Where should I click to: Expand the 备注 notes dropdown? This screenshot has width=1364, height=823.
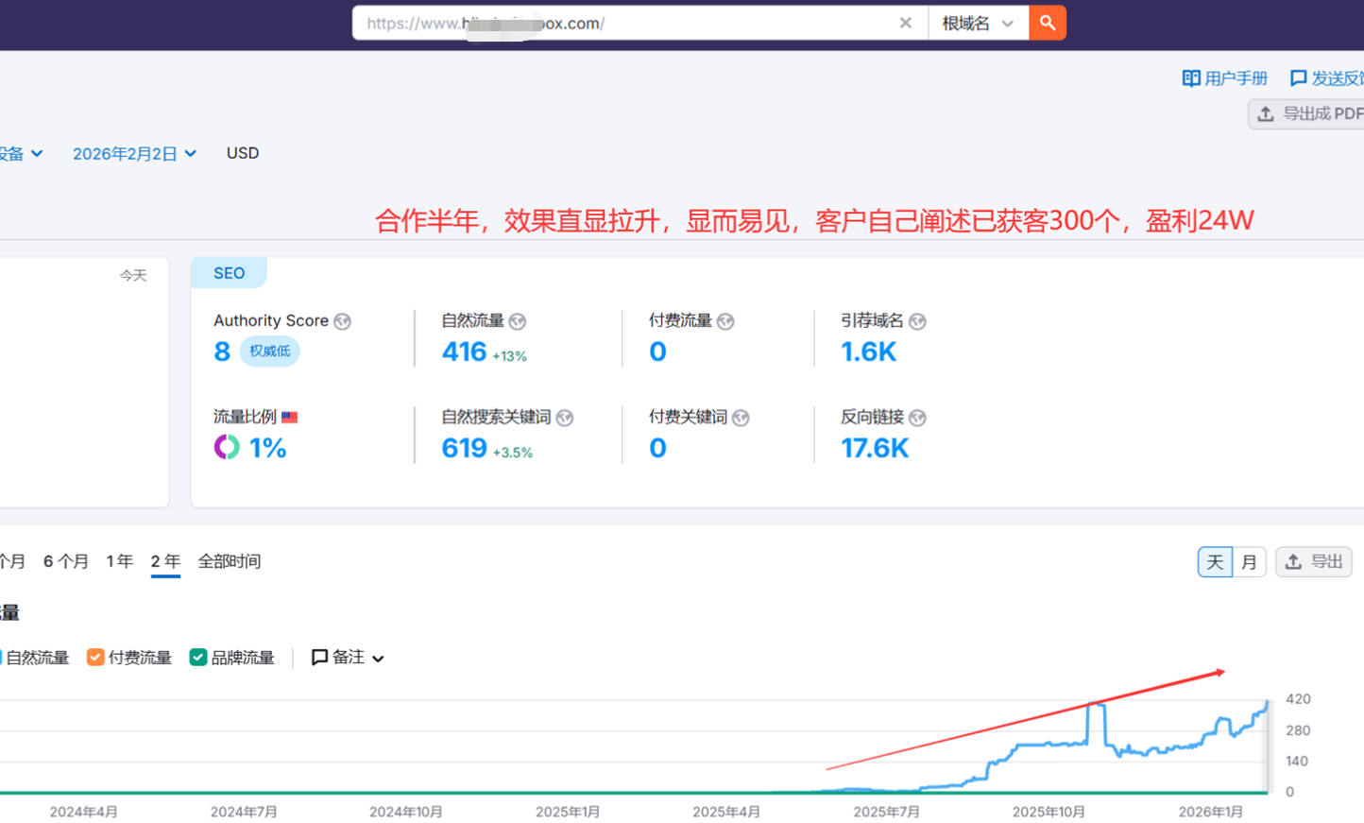348,658
